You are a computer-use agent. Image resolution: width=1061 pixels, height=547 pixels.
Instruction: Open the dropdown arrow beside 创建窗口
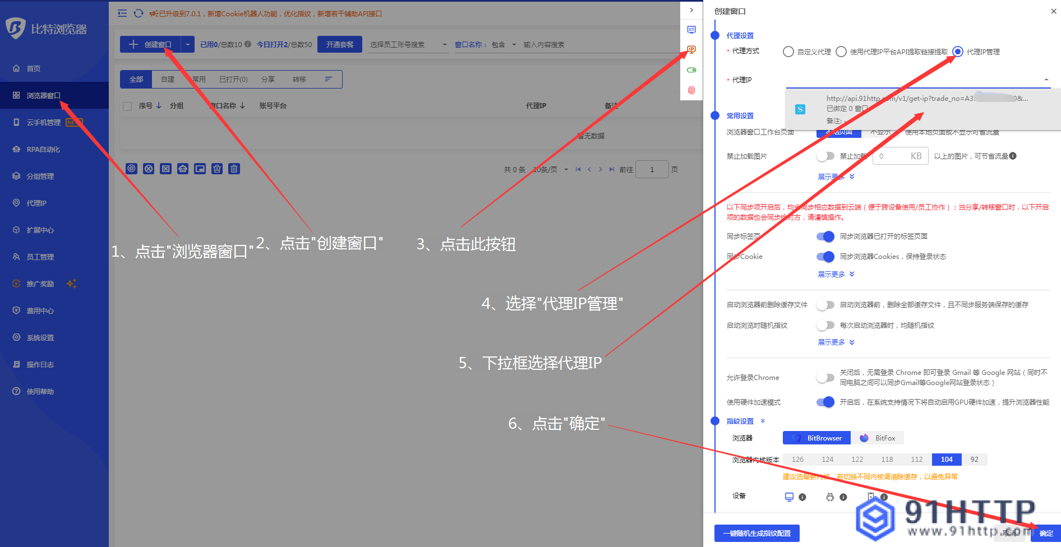coord(188,44)
